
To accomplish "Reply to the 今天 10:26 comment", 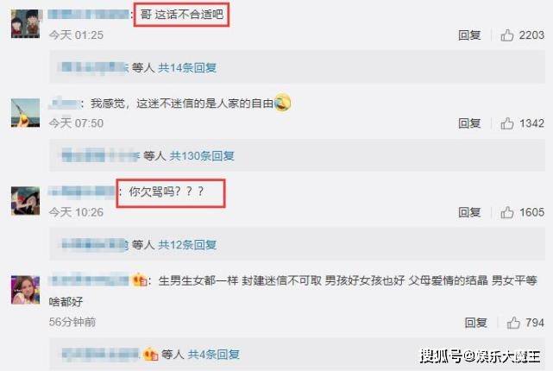I will click(x=469, y=212).
